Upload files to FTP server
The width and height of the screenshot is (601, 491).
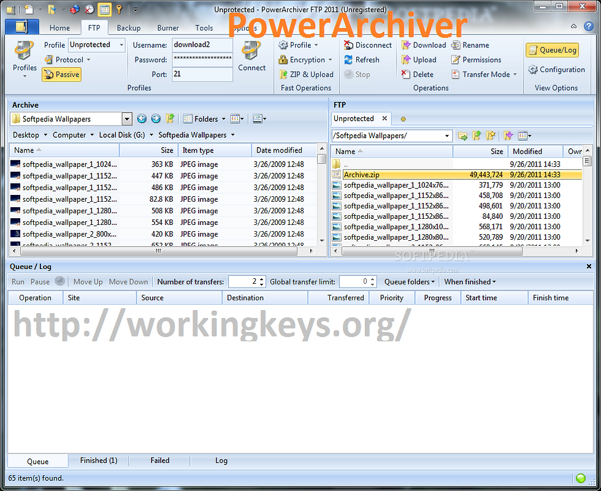418,59
